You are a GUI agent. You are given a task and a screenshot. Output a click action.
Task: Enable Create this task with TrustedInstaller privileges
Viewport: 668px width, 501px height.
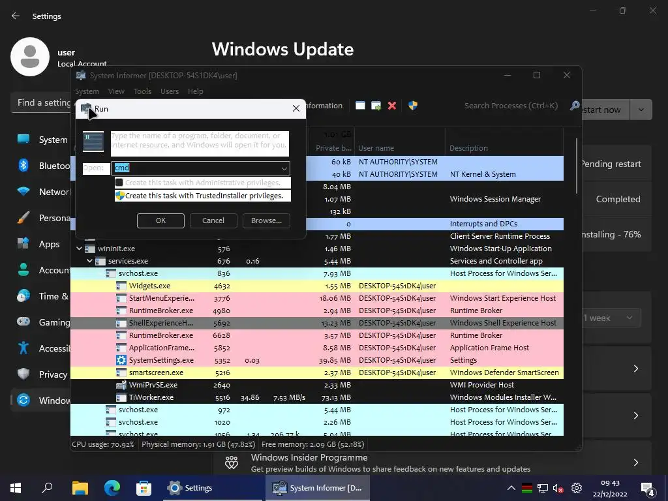(x=203, y=196)
